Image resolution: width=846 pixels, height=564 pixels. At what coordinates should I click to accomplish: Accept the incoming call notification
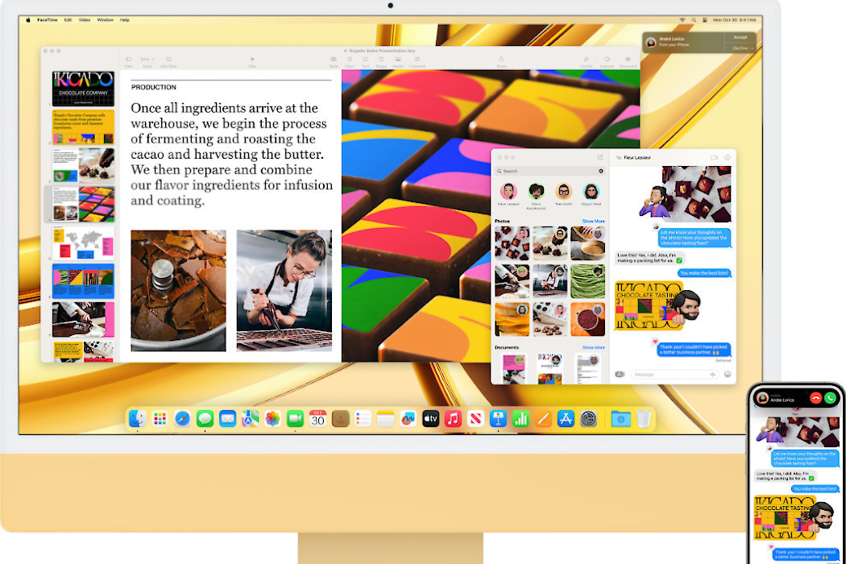(740, 37)
